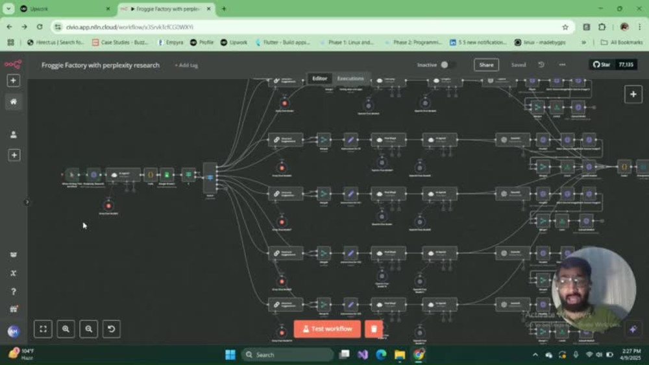
Task: Open the Chrome Extensions puzzle icon
Action: point(602,27)
